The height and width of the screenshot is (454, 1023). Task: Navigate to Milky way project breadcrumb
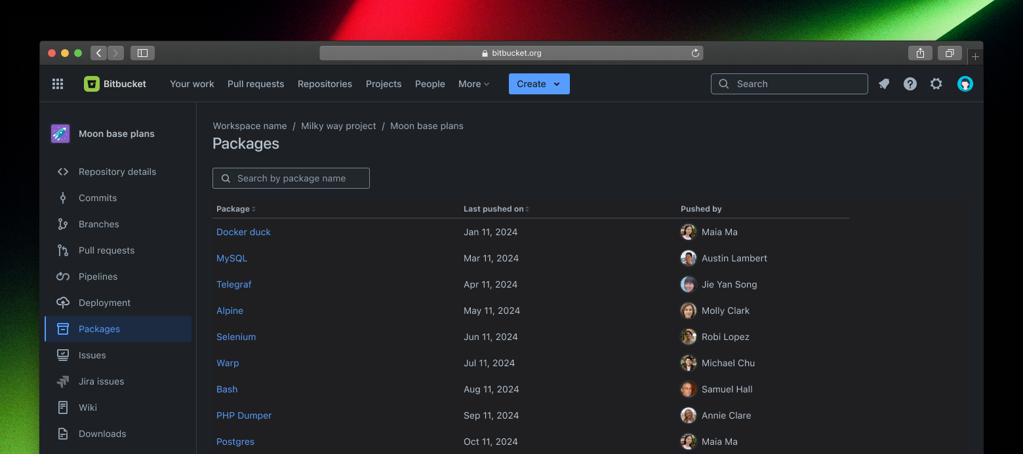pos(338,126)
